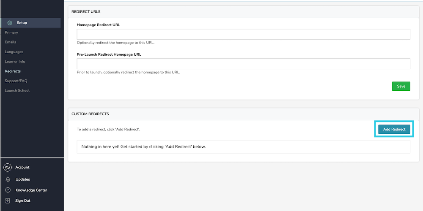Focus the Homepage Redirect URL field
Image resolution: width=423 pixels, height=211 pixels.
(x=243, y=34)
